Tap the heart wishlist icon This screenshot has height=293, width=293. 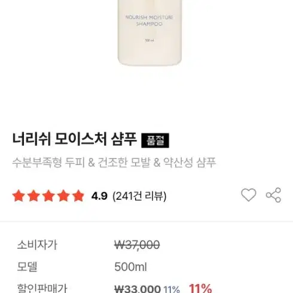[249, 195]
